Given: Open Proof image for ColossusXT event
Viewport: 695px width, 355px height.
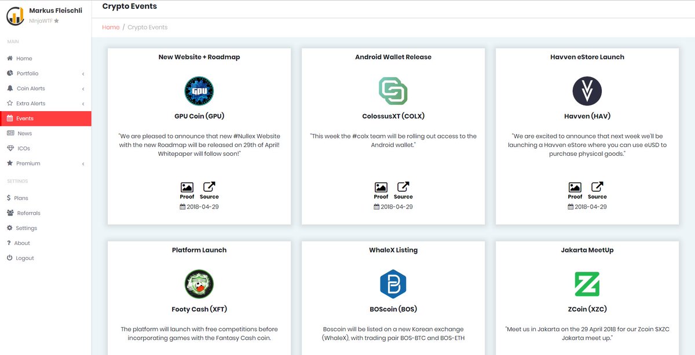Looking at the screenshot, I should tap(381, 187).
